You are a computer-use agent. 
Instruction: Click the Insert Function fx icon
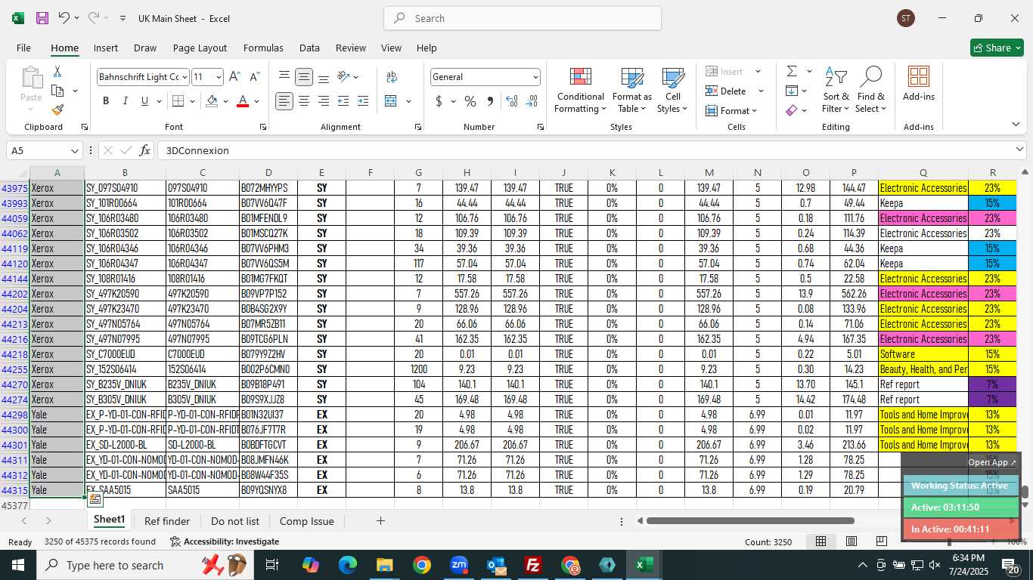(145, 150)
